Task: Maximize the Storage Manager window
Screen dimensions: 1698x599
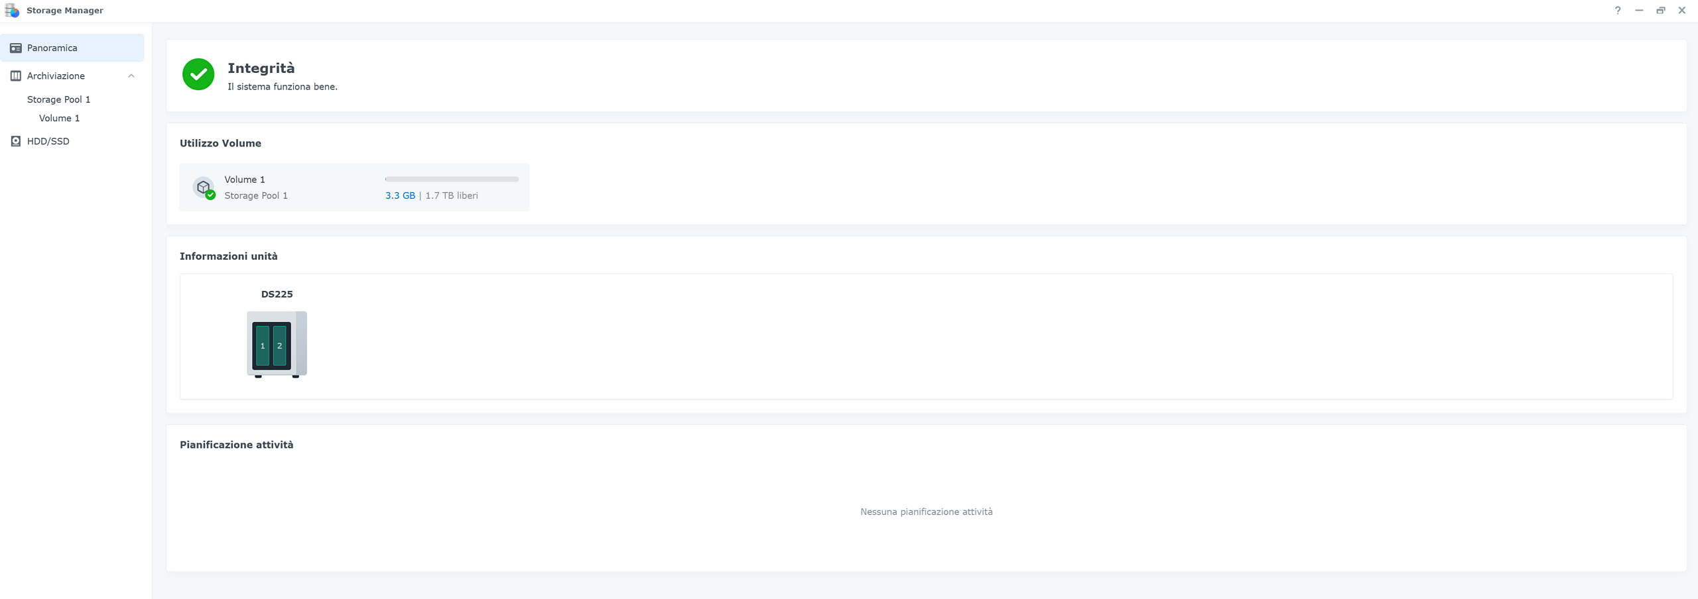Action: pyautogui.click(x=1660, y=11)
